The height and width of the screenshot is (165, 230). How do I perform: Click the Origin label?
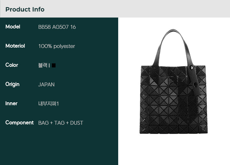click(x=12, y=84)
